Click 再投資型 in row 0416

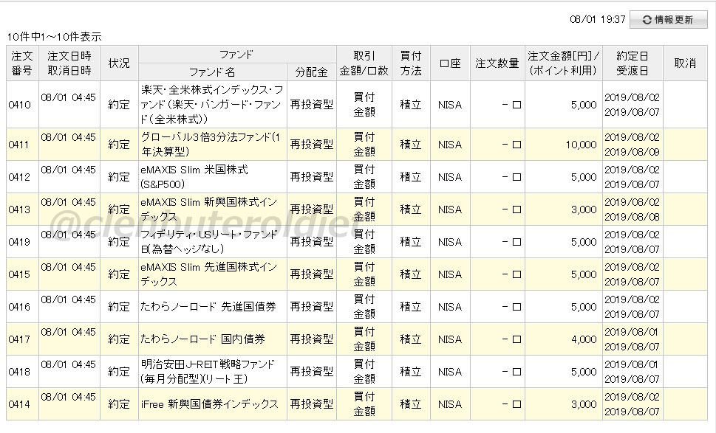coord(311,307)
